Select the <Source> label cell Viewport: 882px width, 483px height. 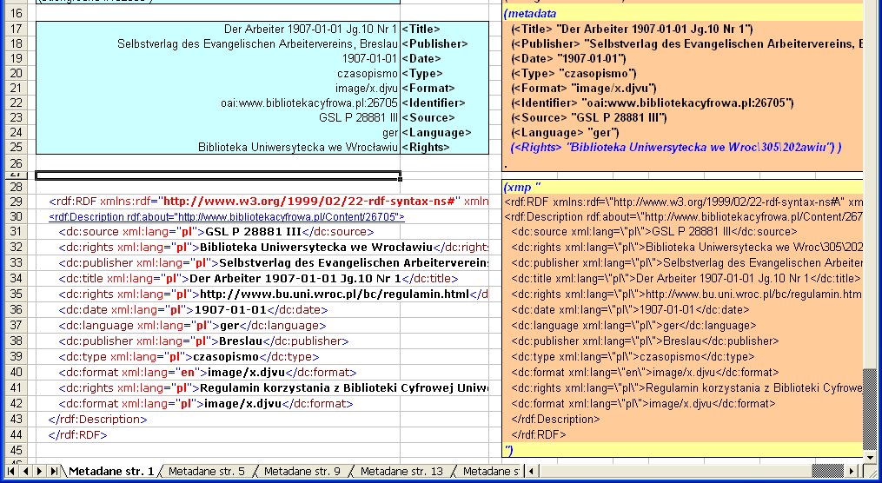(444, 117)
